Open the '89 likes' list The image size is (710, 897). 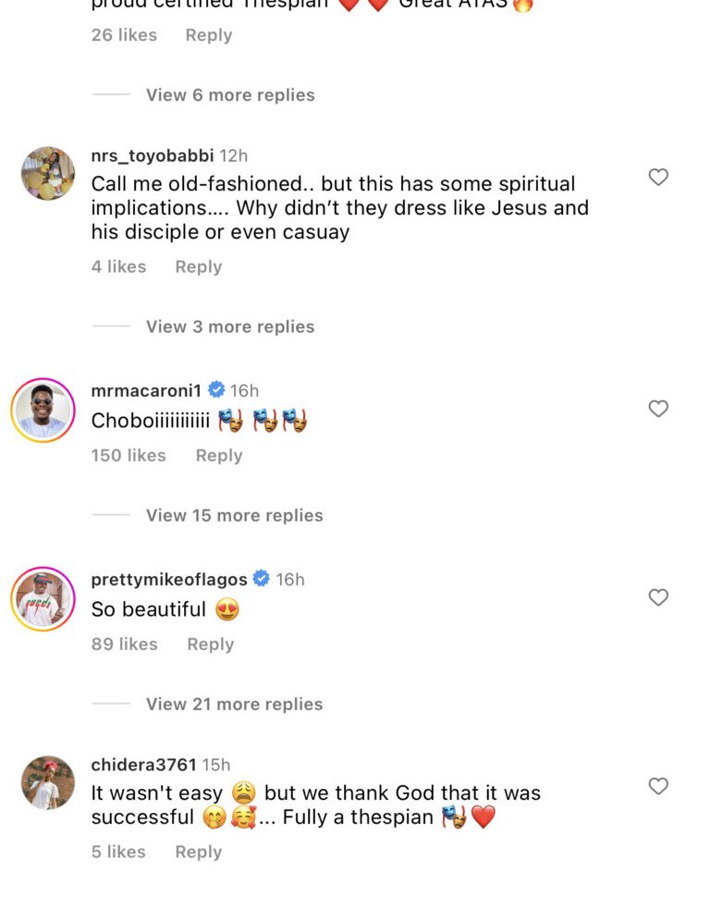click(x=124, y=644)
